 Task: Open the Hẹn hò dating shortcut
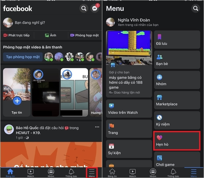[x=177, y=141]
